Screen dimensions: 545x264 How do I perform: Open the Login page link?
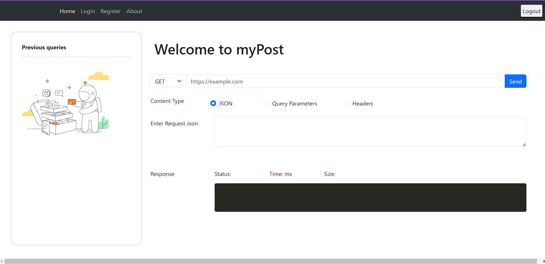pos(88,11)
